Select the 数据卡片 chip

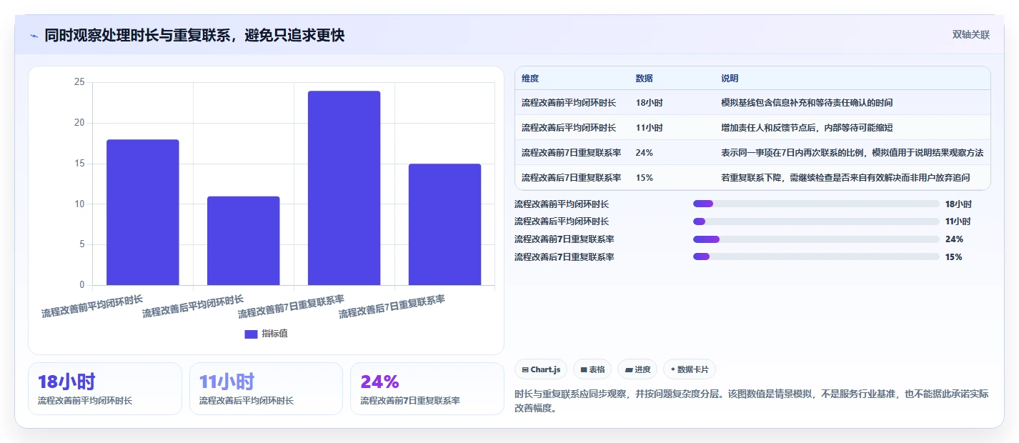point(689,369)
